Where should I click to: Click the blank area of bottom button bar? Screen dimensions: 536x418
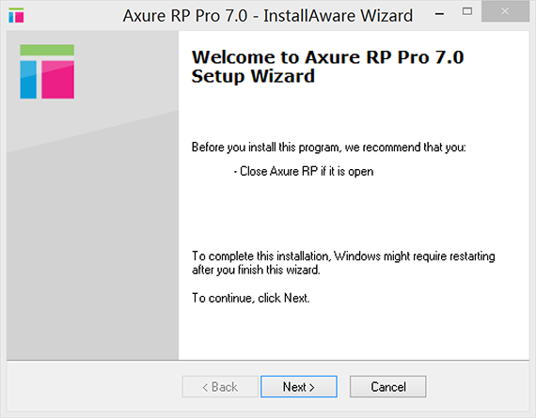(92, 387)
